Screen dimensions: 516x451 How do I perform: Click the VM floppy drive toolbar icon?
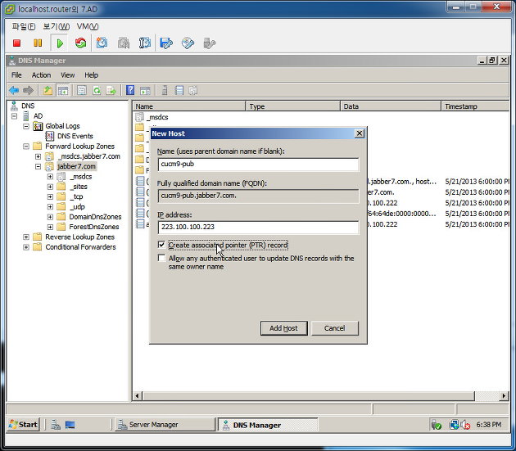(166, 43)
